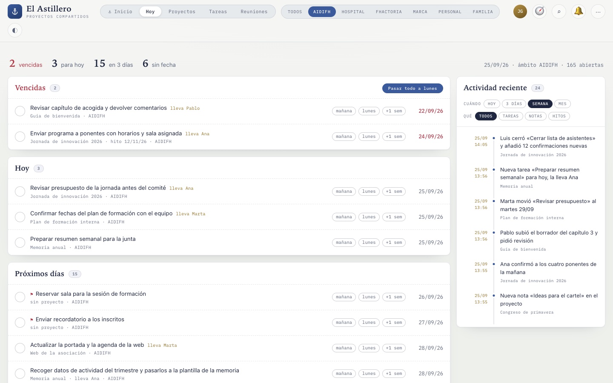The height and width of the screenshot is (383, 613).
Task: Click 'Pasar todo a lunes' button
Action: pyautogui.click(x=412, y=88)
